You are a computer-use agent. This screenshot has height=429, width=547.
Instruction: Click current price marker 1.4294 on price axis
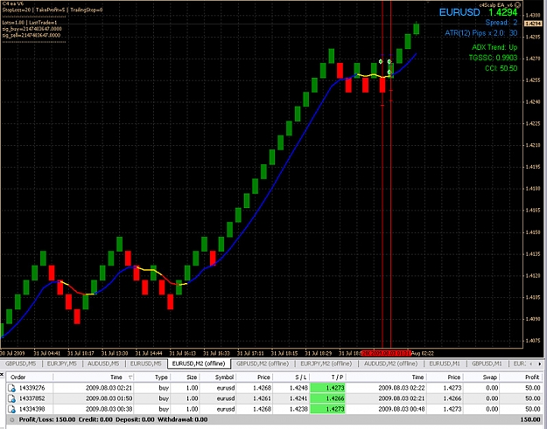(533, 24)
